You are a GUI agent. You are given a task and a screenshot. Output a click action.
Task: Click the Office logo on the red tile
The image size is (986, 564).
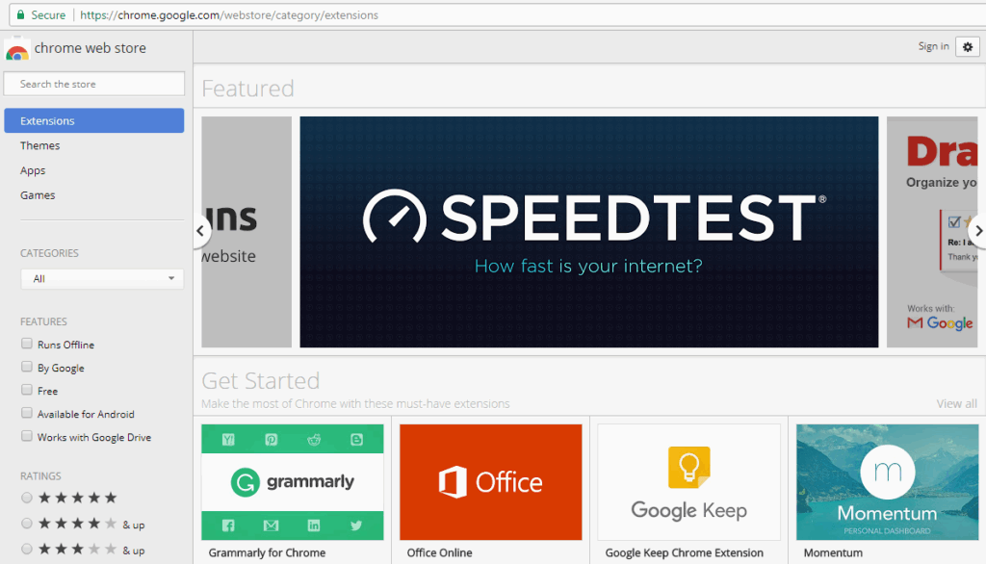click(x=453, y=482)
